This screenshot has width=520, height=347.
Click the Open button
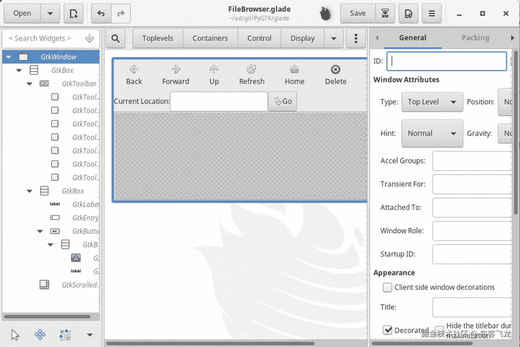pos(22,14)
